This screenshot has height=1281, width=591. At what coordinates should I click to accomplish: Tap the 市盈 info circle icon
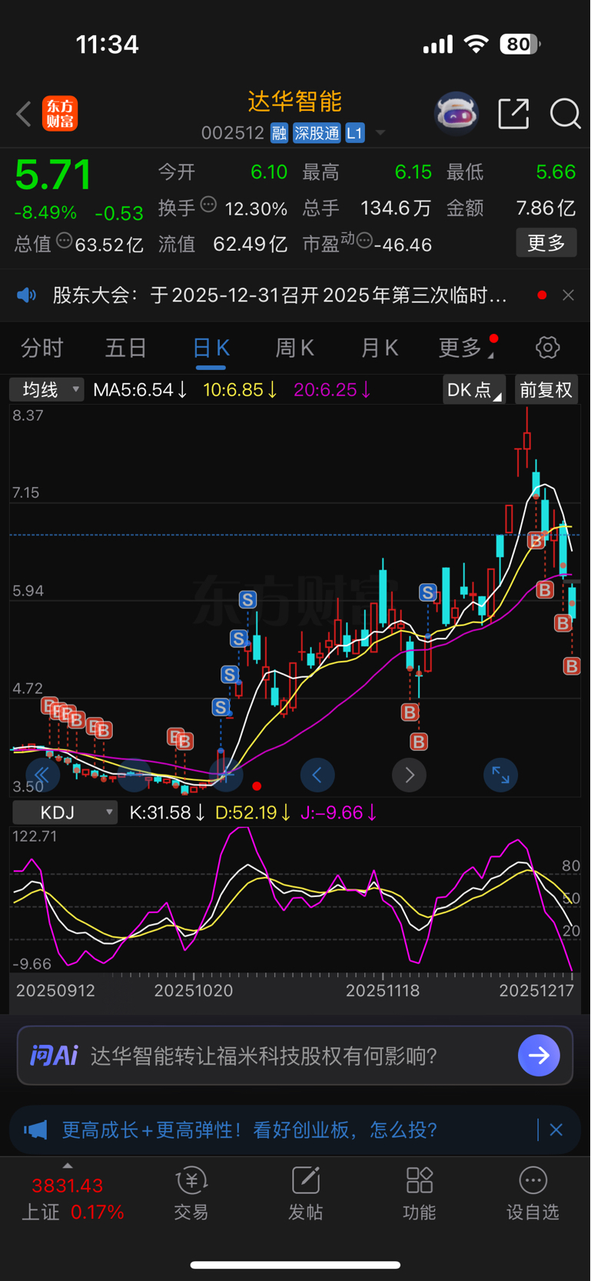(364, 241)
